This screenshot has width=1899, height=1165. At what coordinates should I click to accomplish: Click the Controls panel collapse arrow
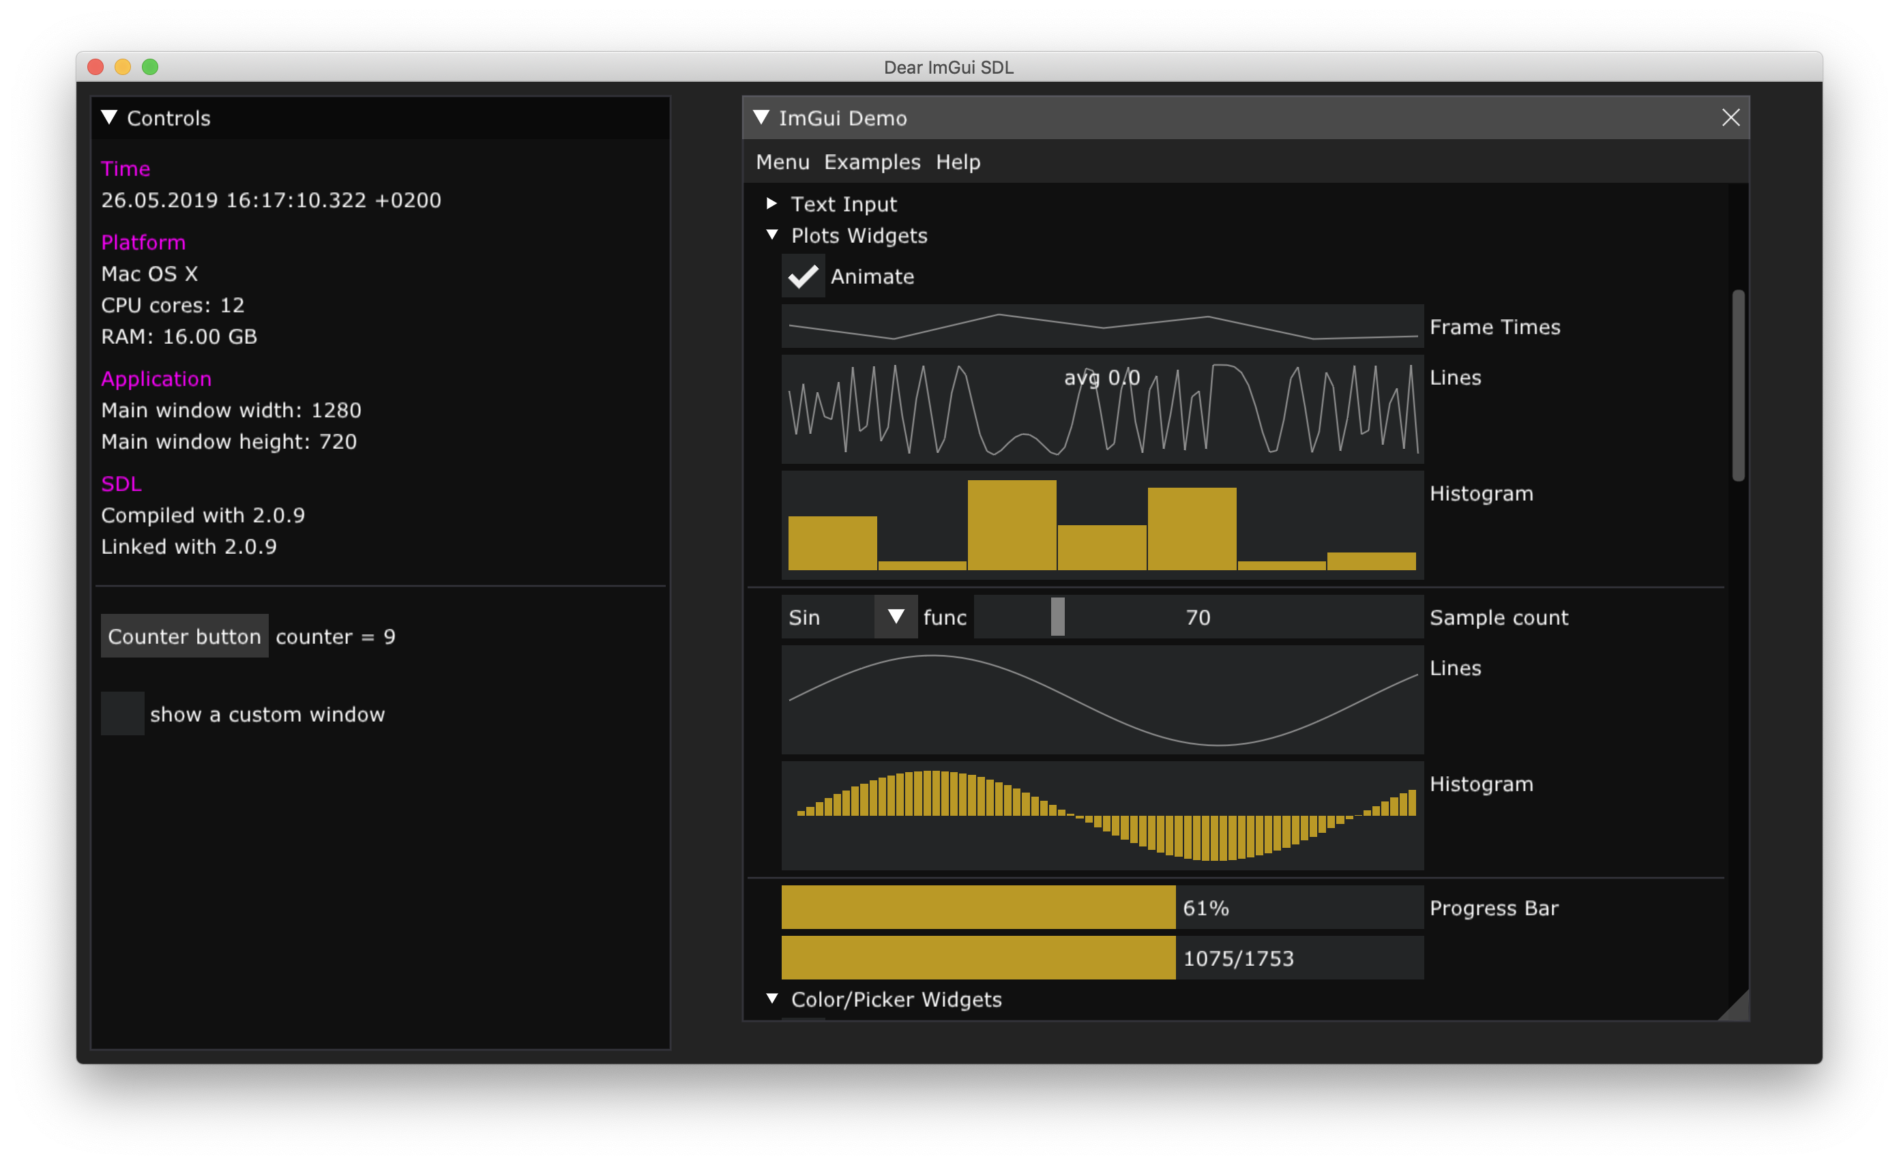111,118
